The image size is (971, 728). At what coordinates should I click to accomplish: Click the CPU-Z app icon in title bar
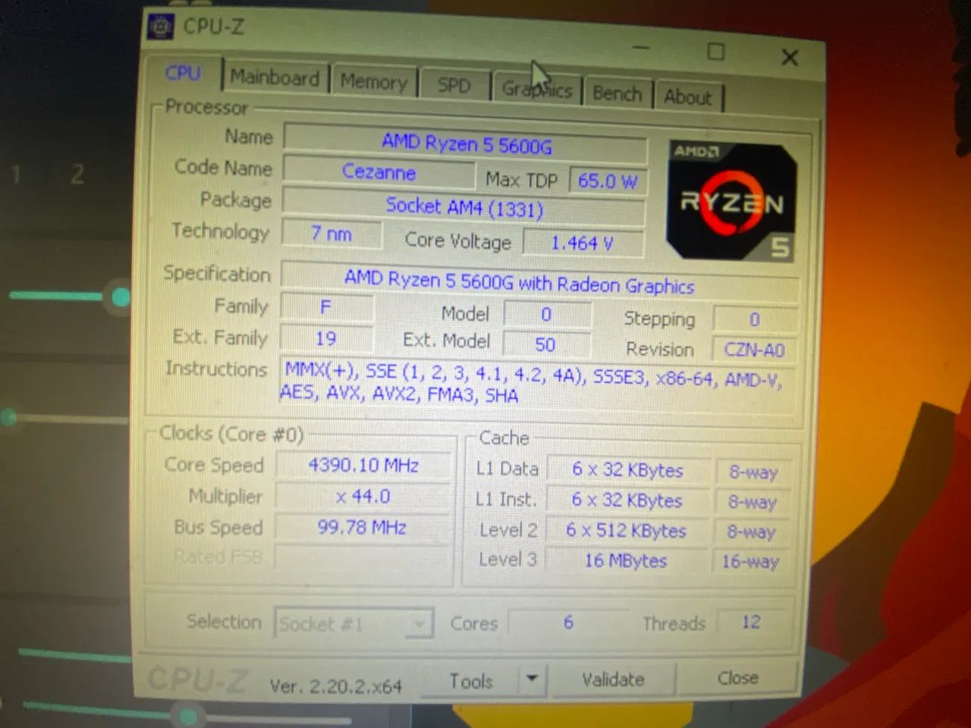point(160,27)
